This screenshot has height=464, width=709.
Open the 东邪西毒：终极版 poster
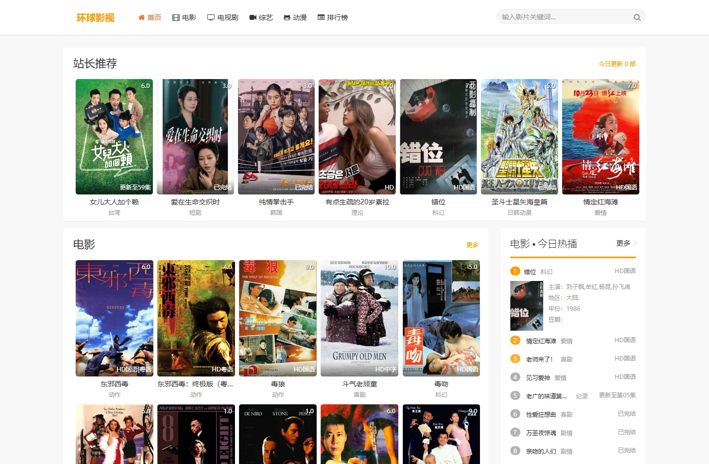pos(196,318)
